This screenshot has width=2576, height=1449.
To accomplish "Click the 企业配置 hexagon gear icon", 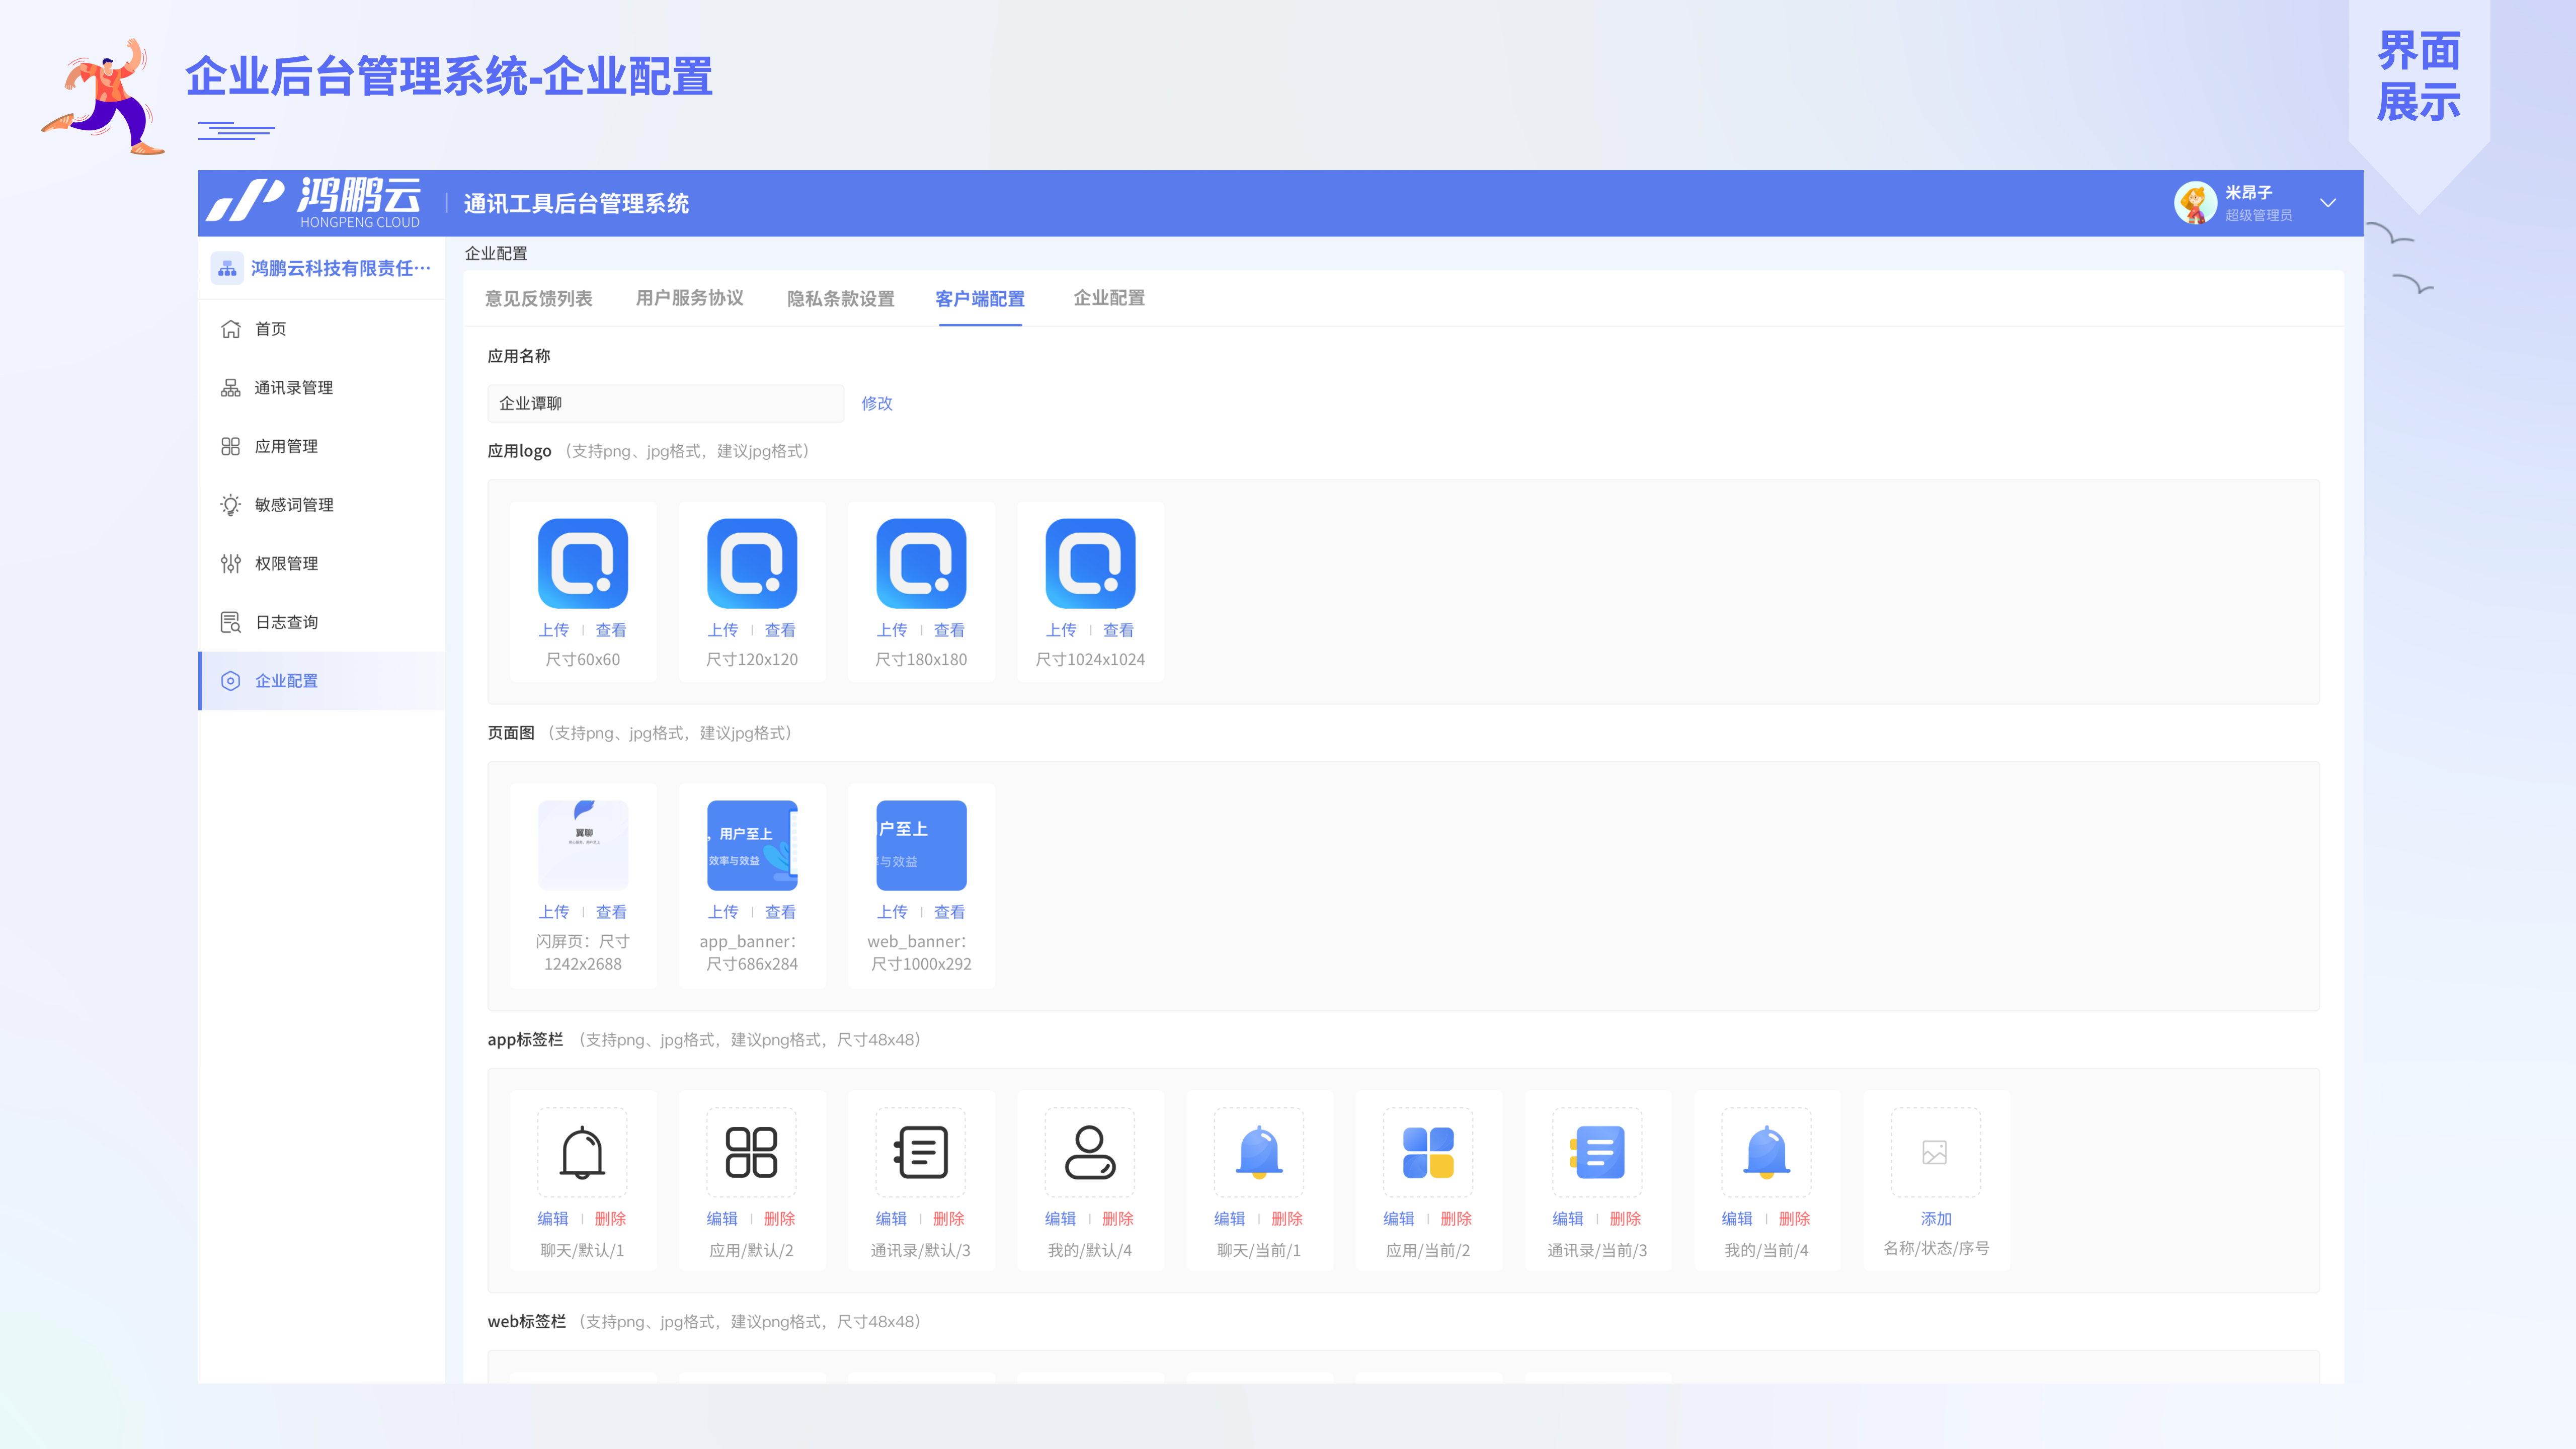I will point(231,681).
